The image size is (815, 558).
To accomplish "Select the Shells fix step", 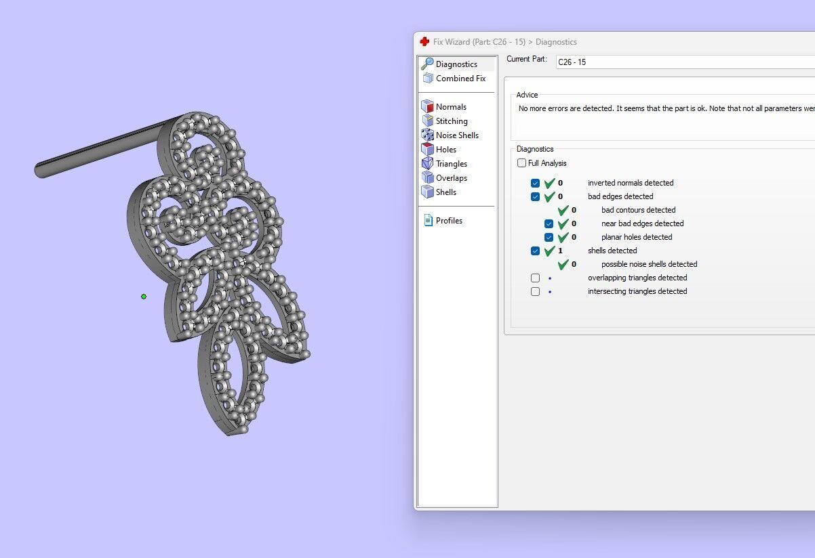I will (x=439, y=192).
